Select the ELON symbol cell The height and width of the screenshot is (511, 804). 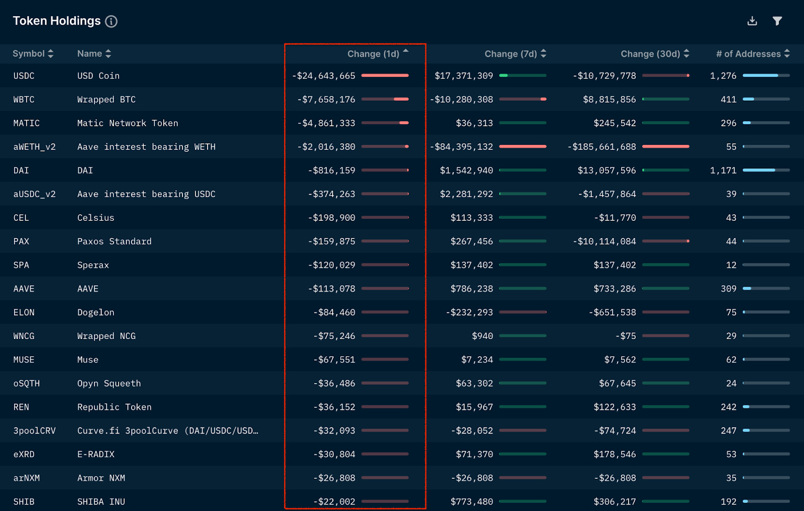(24, 312)
